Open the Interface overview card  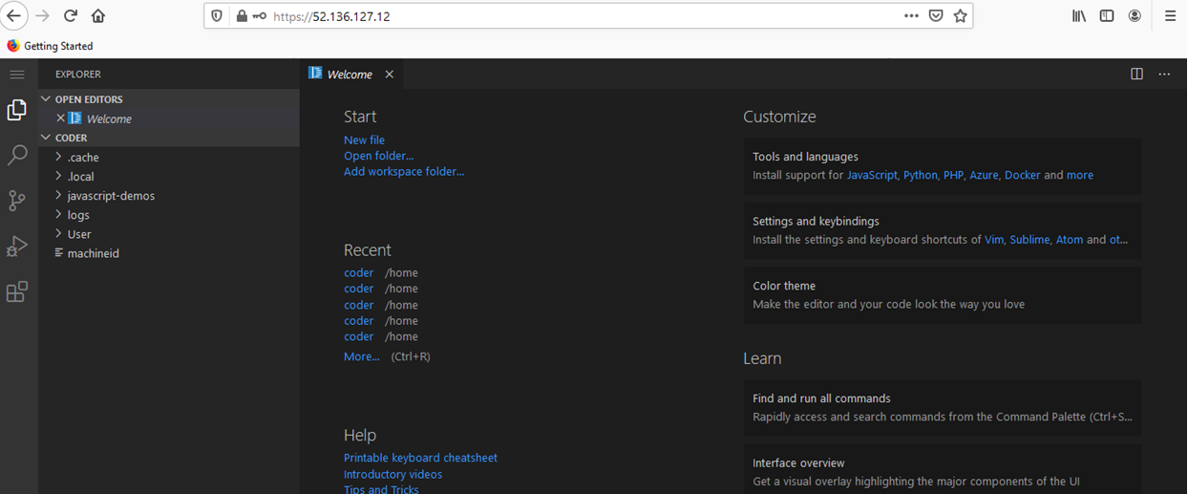pyautogui.click(x=943, y=469)
